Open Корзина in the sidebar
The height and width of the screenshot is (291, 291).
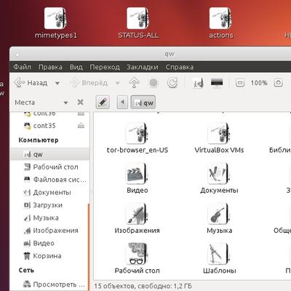[x=49, y=256]
